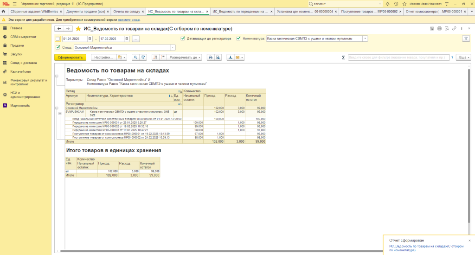Open print preview icon in report toolbar
Screen dimensions: 475x255
(x=218, y=57)
